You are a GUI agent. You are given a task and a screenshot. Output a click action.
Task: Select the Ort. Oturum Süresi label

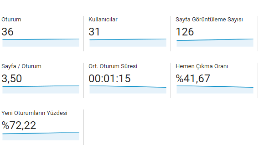(x=113, y=66)
